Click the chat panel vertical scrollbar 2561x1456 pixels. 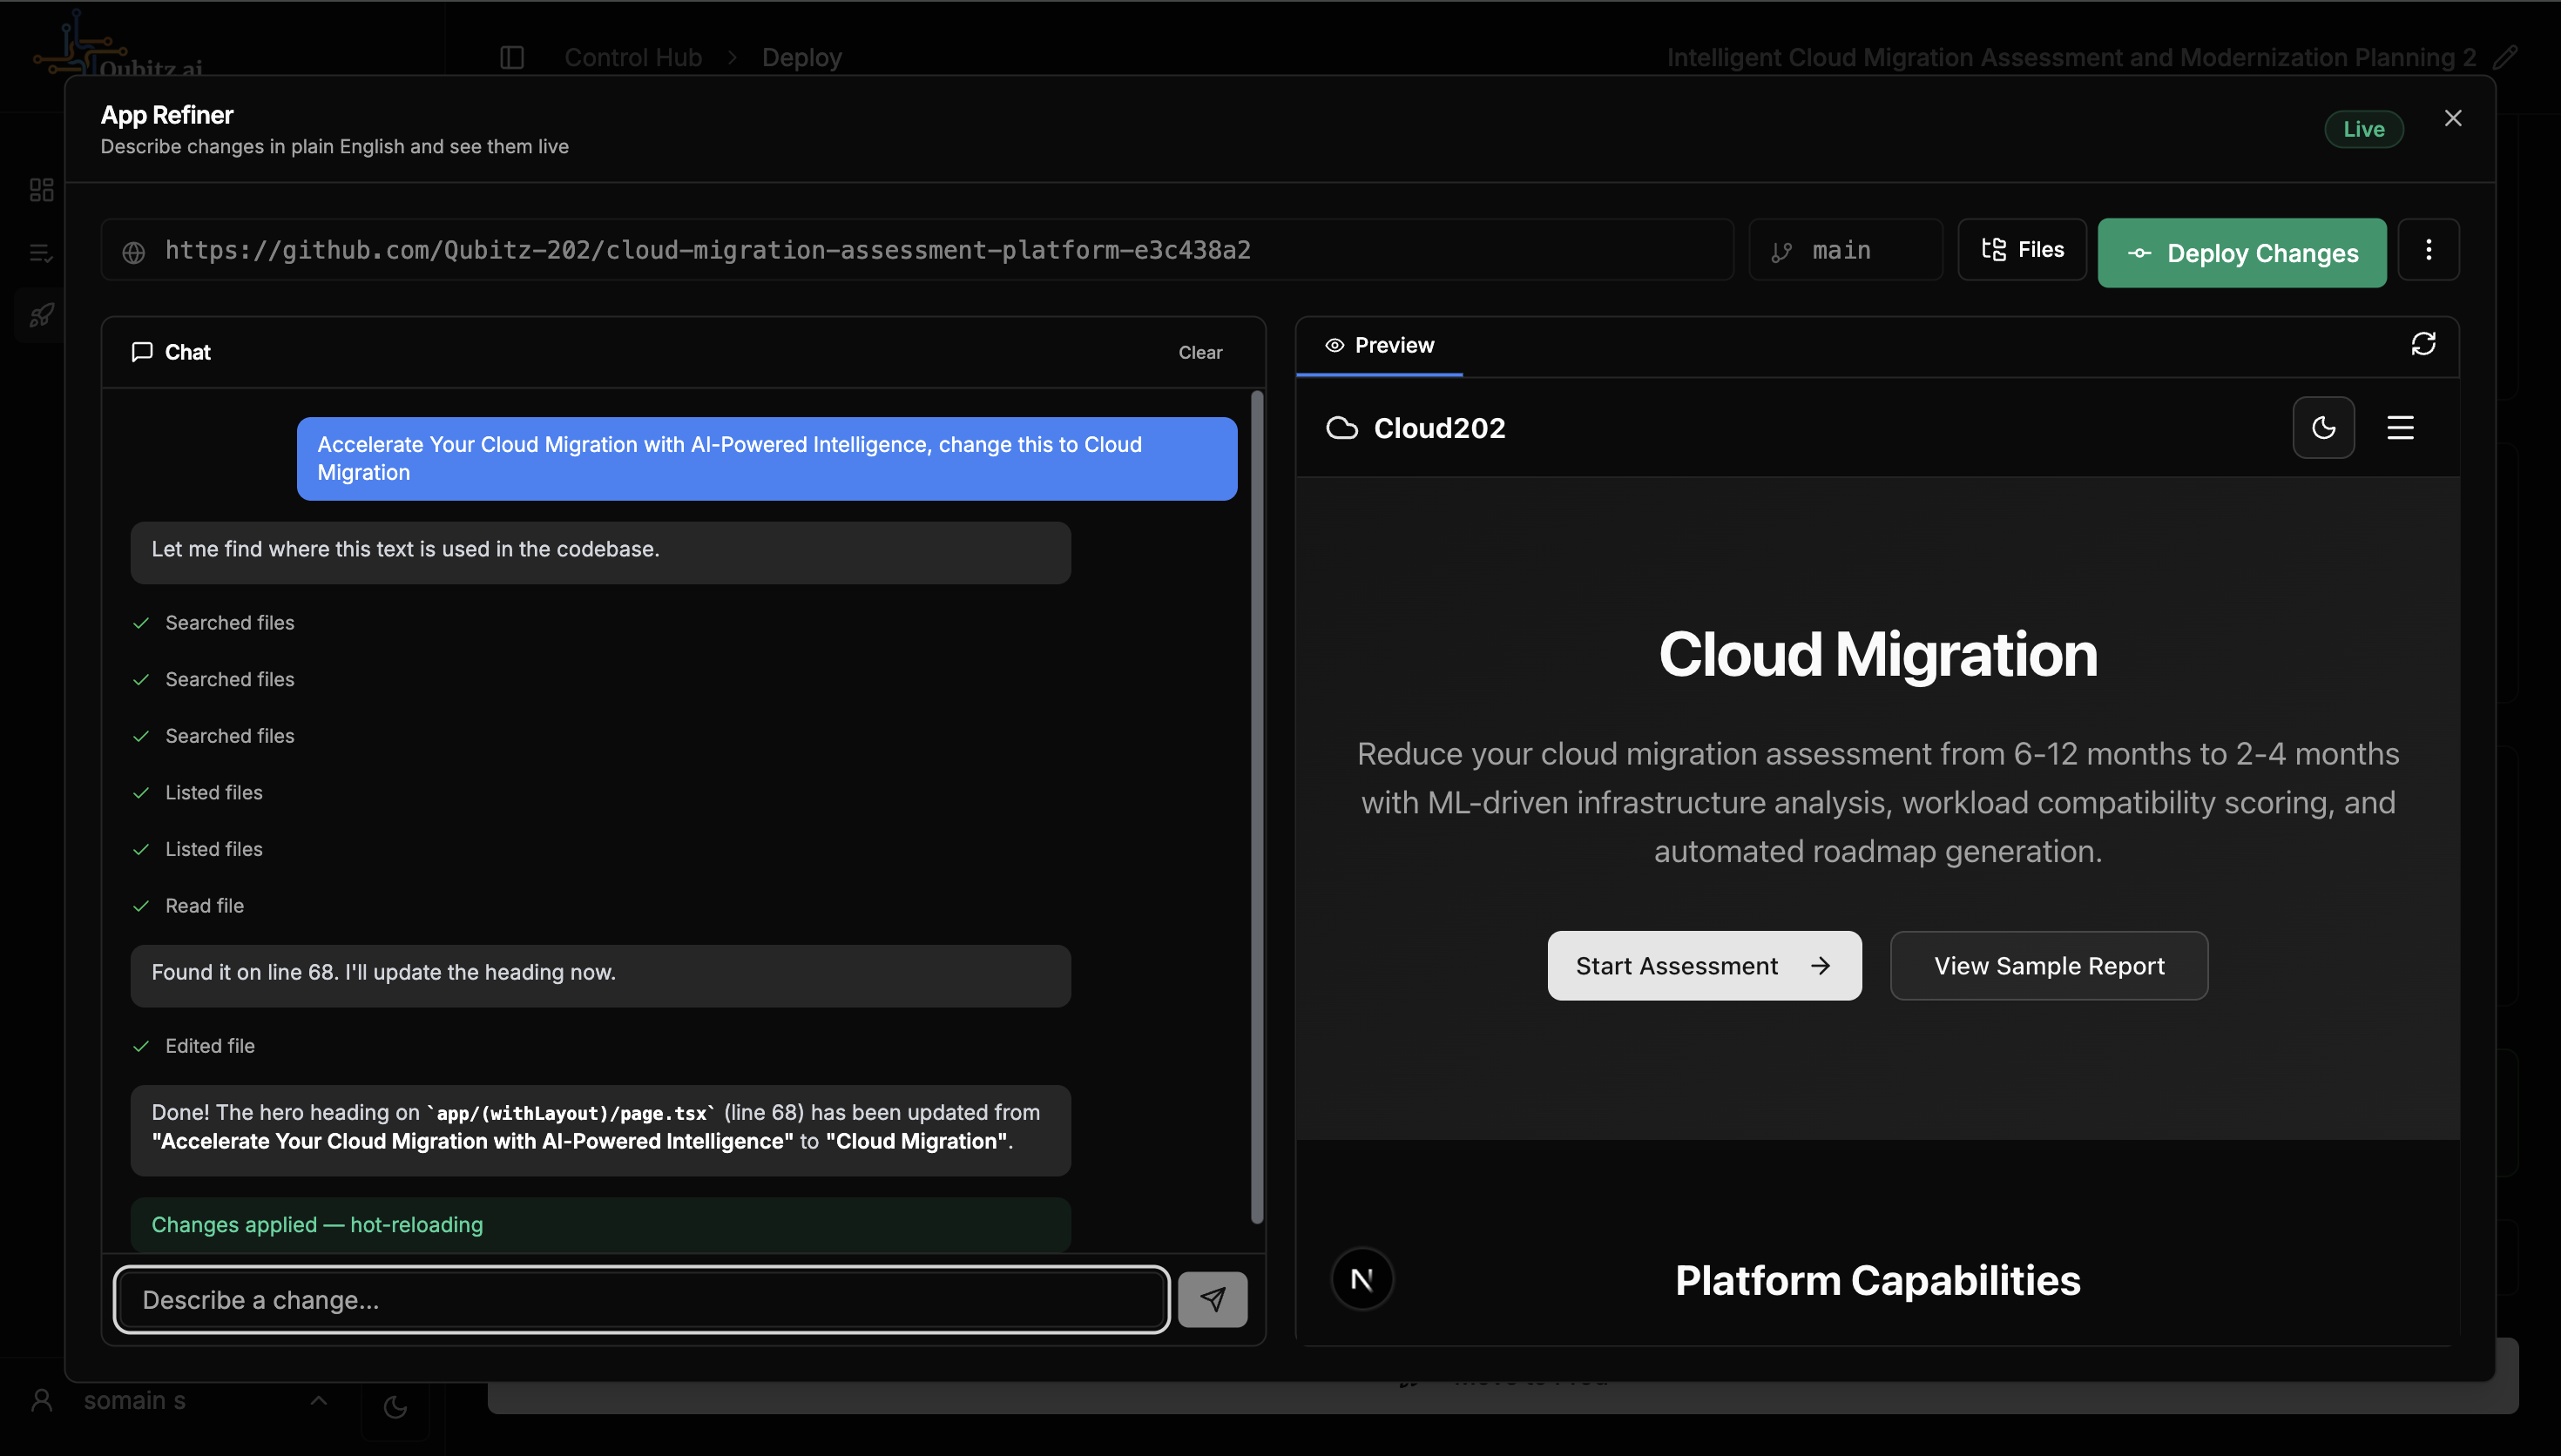click(1257, 805)
